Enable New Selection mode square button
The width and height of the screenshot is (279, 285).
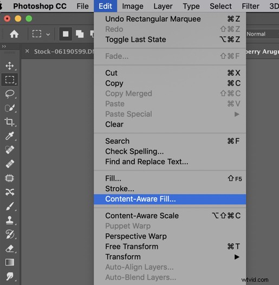[66, 34]
